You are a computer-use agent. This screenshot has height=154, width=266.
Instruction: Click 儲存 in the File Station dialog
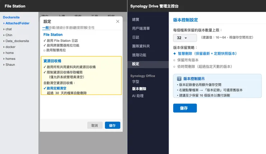click(113, 125)
